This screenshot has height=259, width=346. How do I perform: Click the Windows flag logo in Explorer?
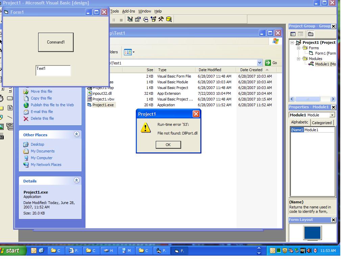(276, 41)
